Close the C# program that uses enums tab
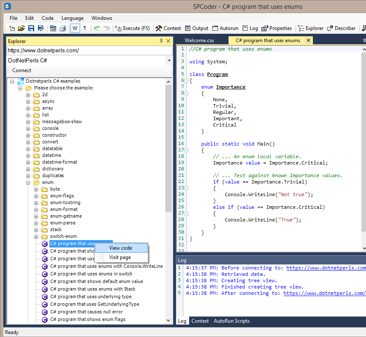 pos(308,40)
